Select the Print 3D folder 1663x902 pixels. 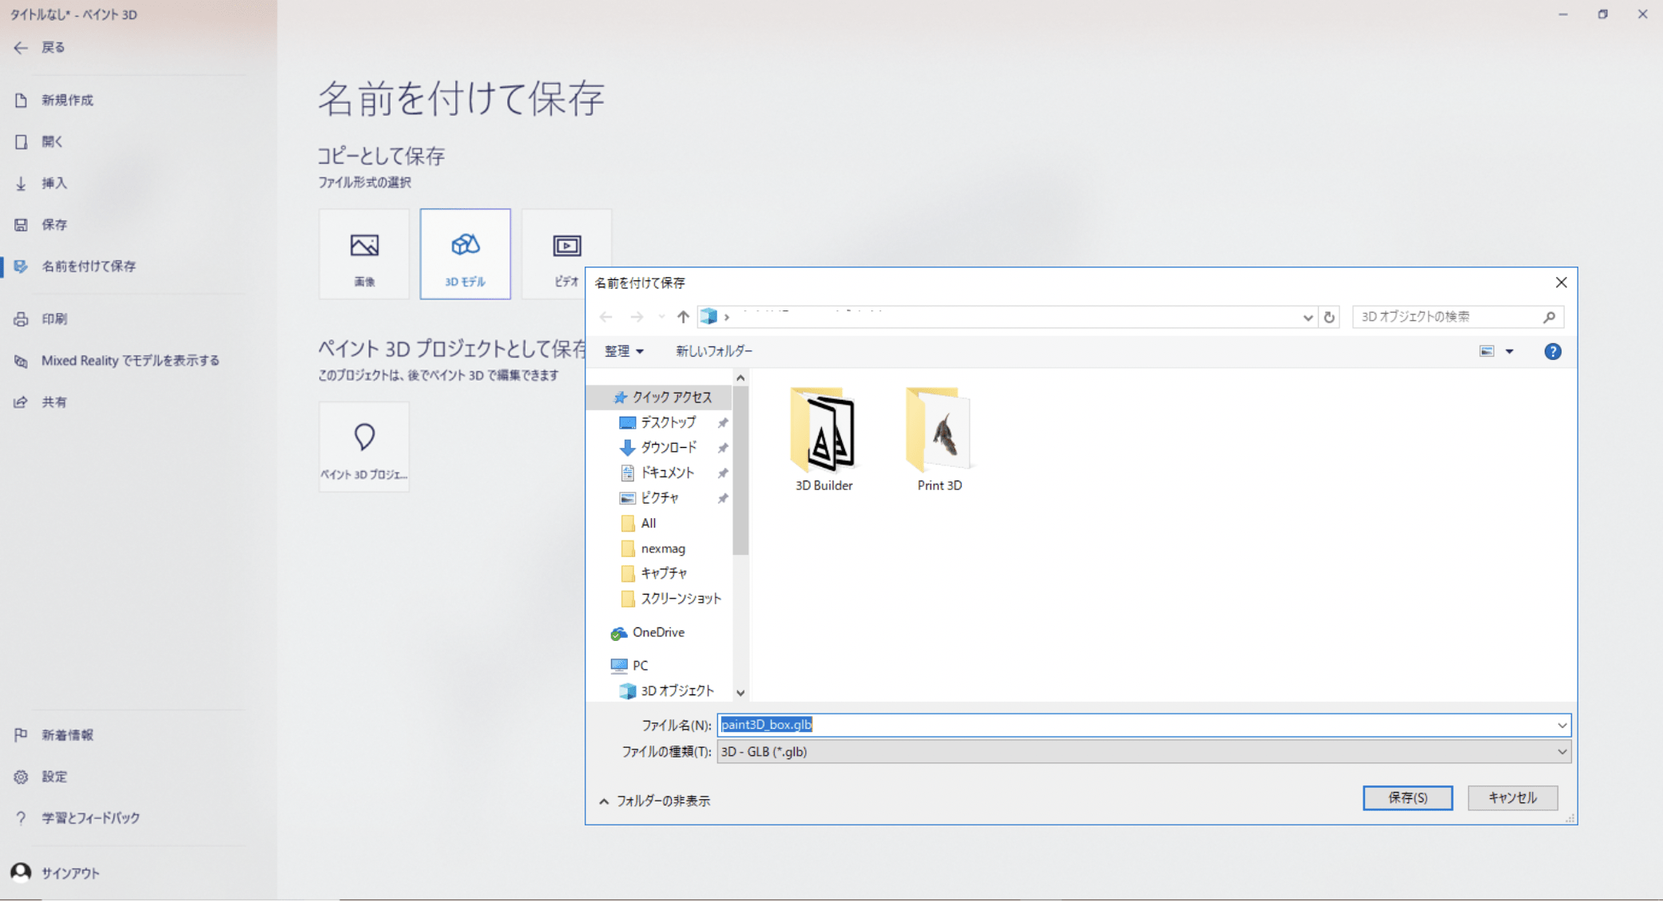click(939, 440)
